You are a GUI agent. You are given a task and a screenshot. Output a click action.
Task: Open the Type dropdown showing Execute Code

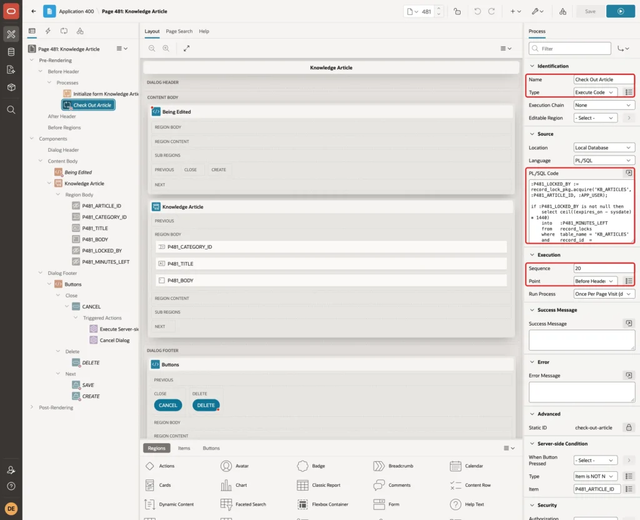coord(595,92)
